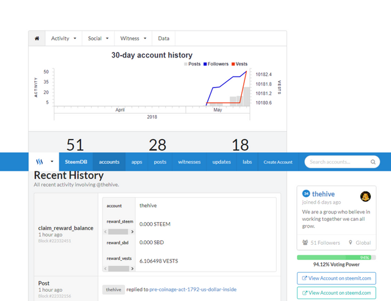This screenshot has height=301, width=391.
Task: Click left arrow of reward_steem scrollbar
Action: (106, 231)
